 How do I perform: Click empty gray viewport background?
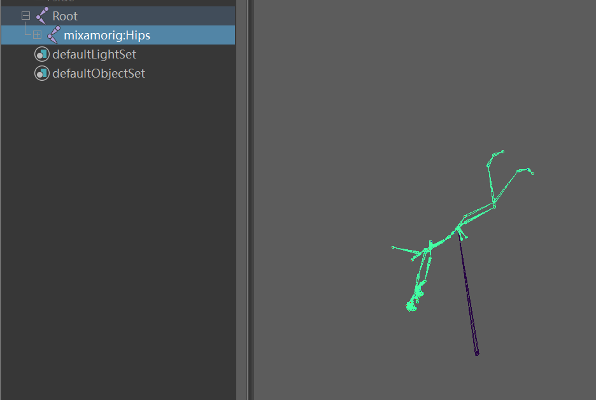[x=342, y=114]
